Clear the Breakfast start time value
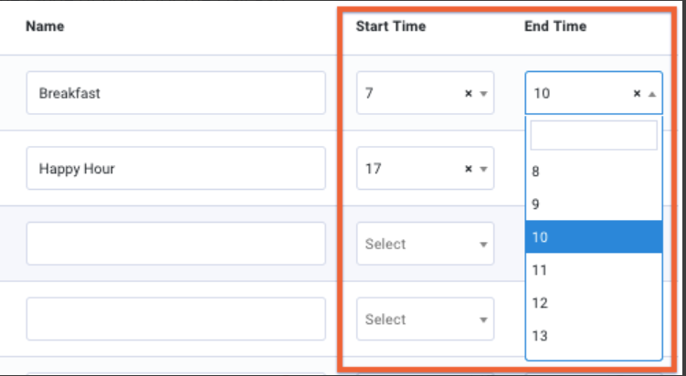 [x=469, y=93]
